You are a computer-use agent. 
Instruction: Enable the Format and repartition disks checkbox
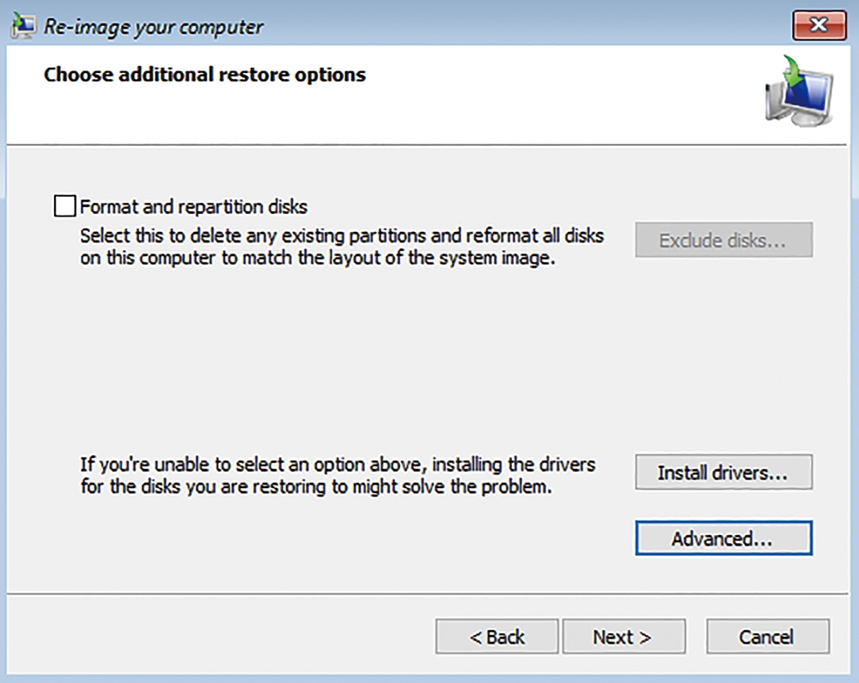point(64,206)
